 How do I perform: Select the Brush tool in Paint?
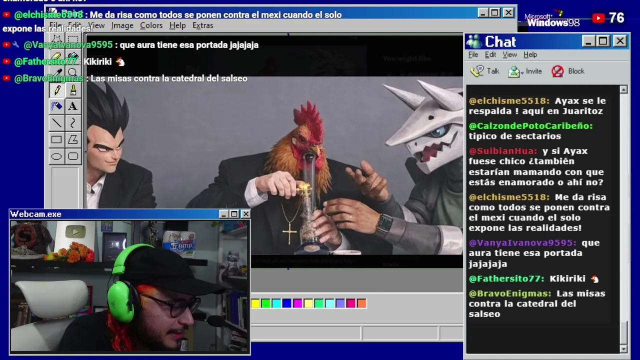click(73, 90)
